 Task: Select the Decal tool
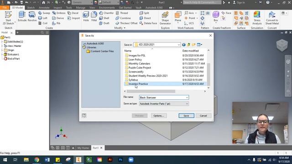(73, 13)
